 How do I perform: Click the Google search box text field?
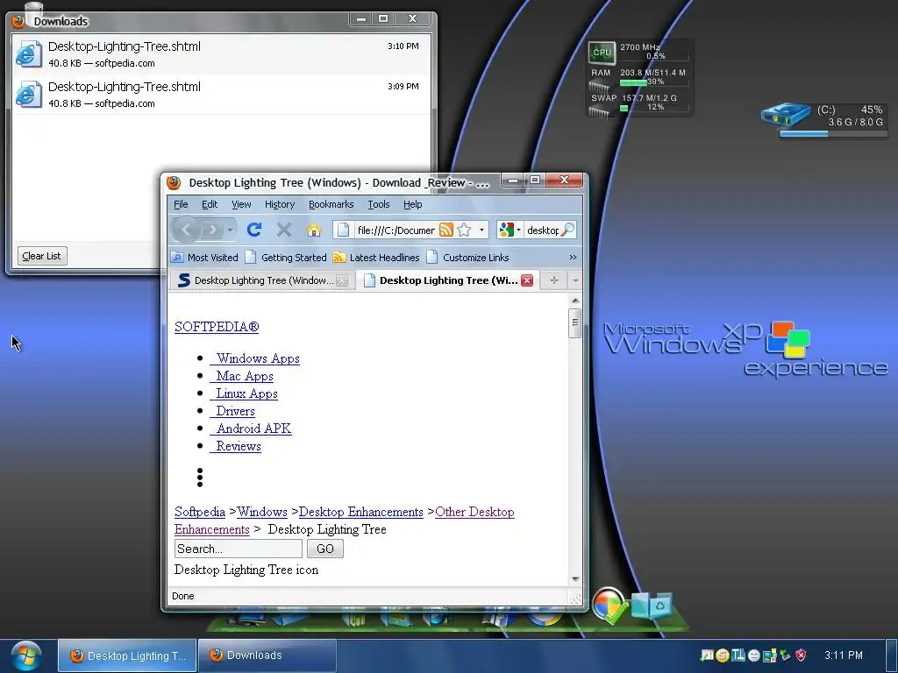[x=542, y=230]
